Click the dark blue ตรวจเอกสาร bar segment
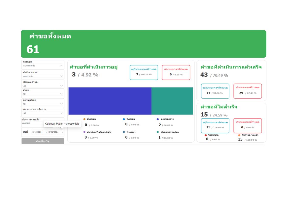Screen dimensions: 286x202 [x=110, y=101]
